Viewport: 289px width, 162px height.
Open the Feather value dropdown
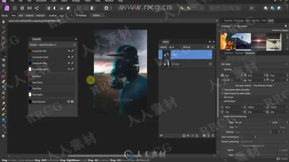71,16
